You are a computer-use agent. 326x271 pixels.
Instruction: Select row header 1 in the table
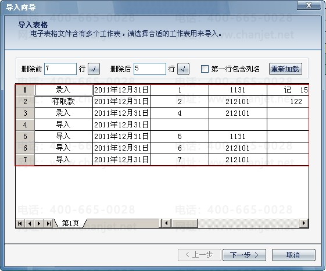coord(25,90)
